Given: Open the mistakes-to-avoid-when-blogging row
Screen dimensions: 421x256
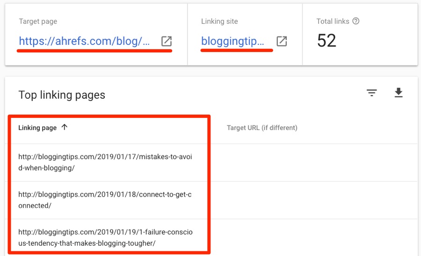Looking at the screenshot, I should pos(105,162).
